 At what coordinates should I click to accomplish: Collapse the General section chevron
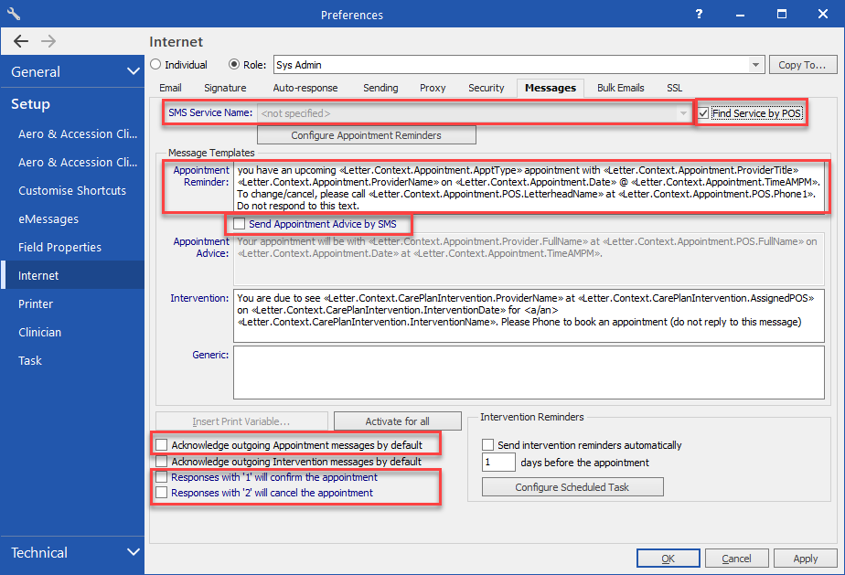pos(134,71)
